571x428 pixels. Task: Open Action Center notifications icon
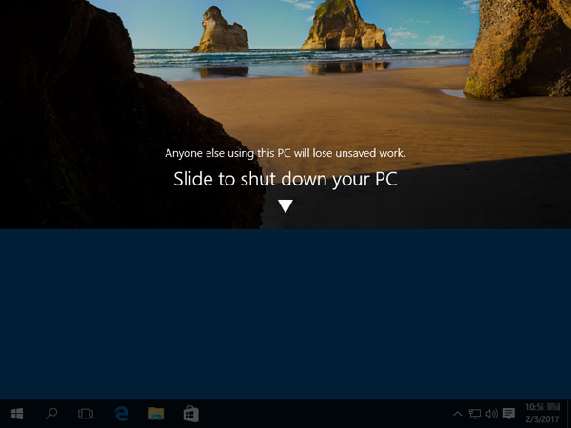point(509,414)
